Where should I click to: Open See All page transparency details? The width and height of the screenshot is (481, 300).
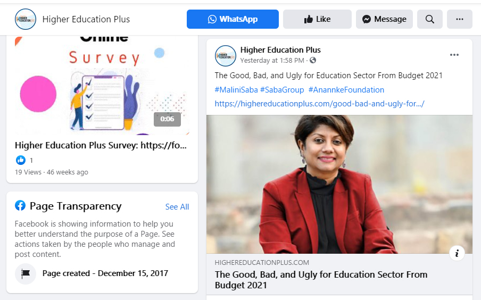pos(177,207)
